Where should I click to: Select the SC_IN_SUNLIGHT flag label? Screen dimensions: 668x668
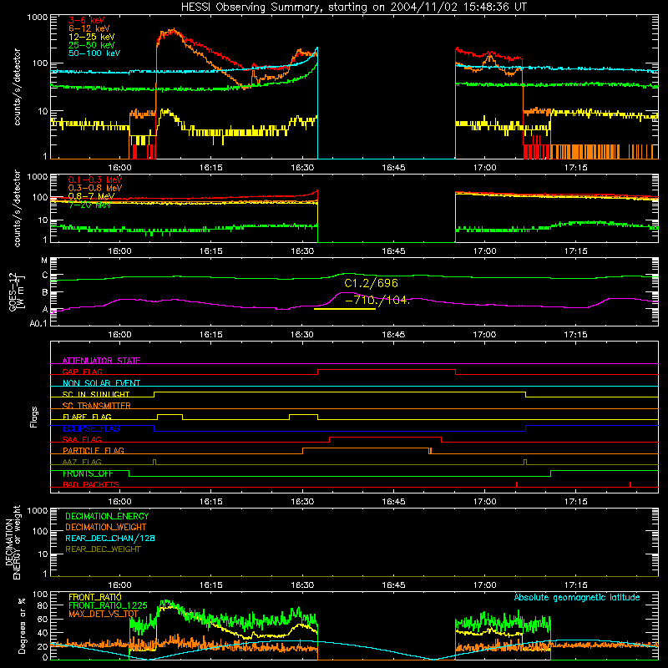click(x=96, y=394)
